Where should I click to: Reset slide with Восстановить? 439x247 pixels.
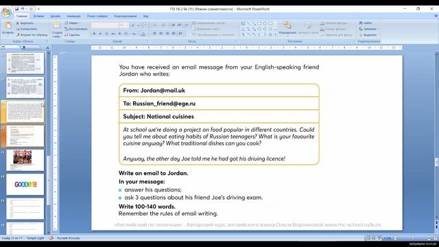click(x=76, y=29)
